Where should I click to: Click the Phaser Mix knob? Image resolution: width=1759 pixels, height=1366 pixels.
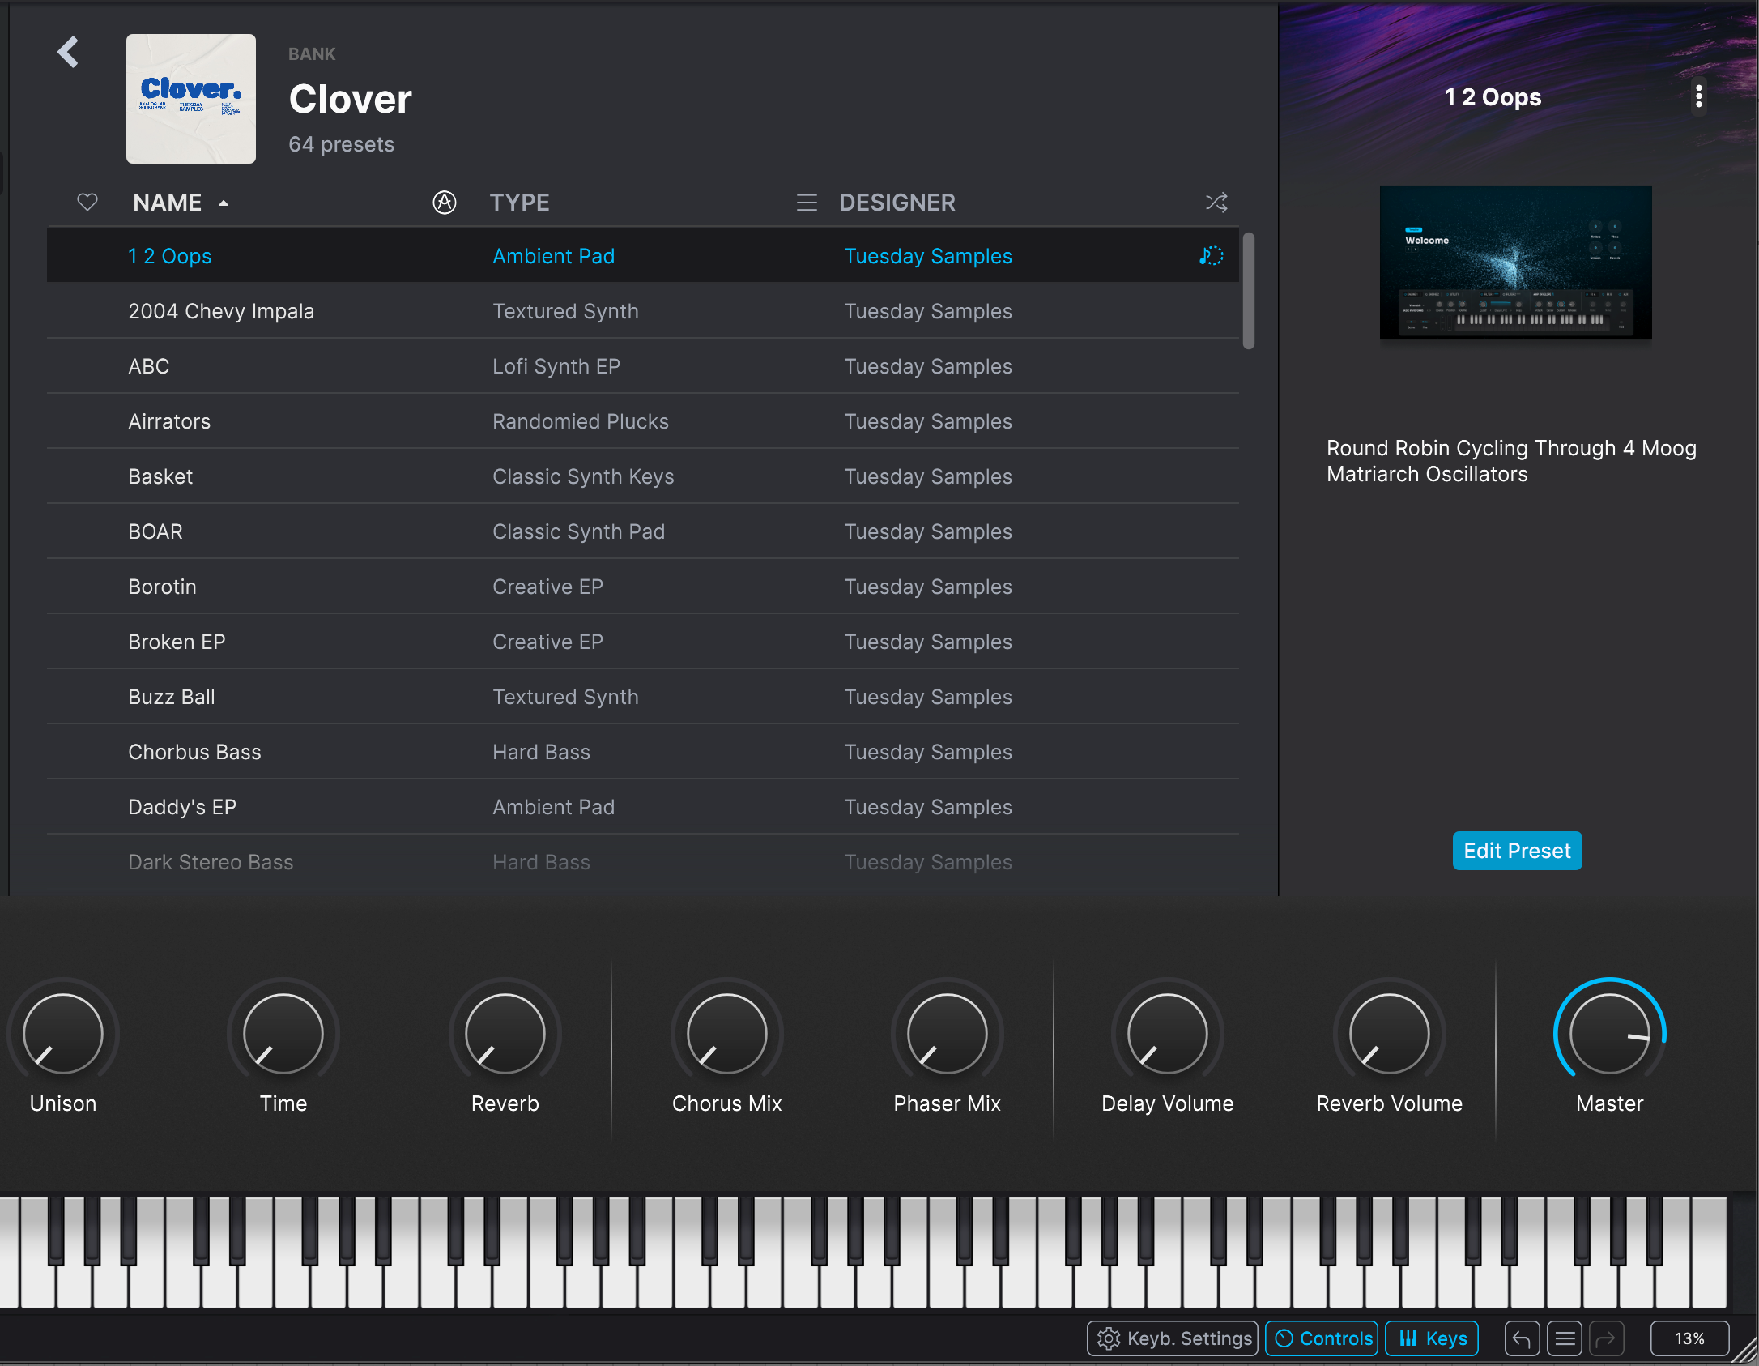coord(948,1033)
